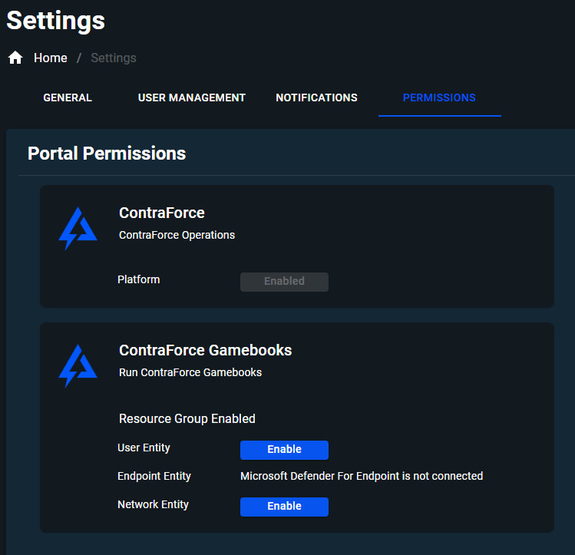Click the ContraForce logo in Operations card
This screenshot has height=555, width=575.
pos(78,229)
